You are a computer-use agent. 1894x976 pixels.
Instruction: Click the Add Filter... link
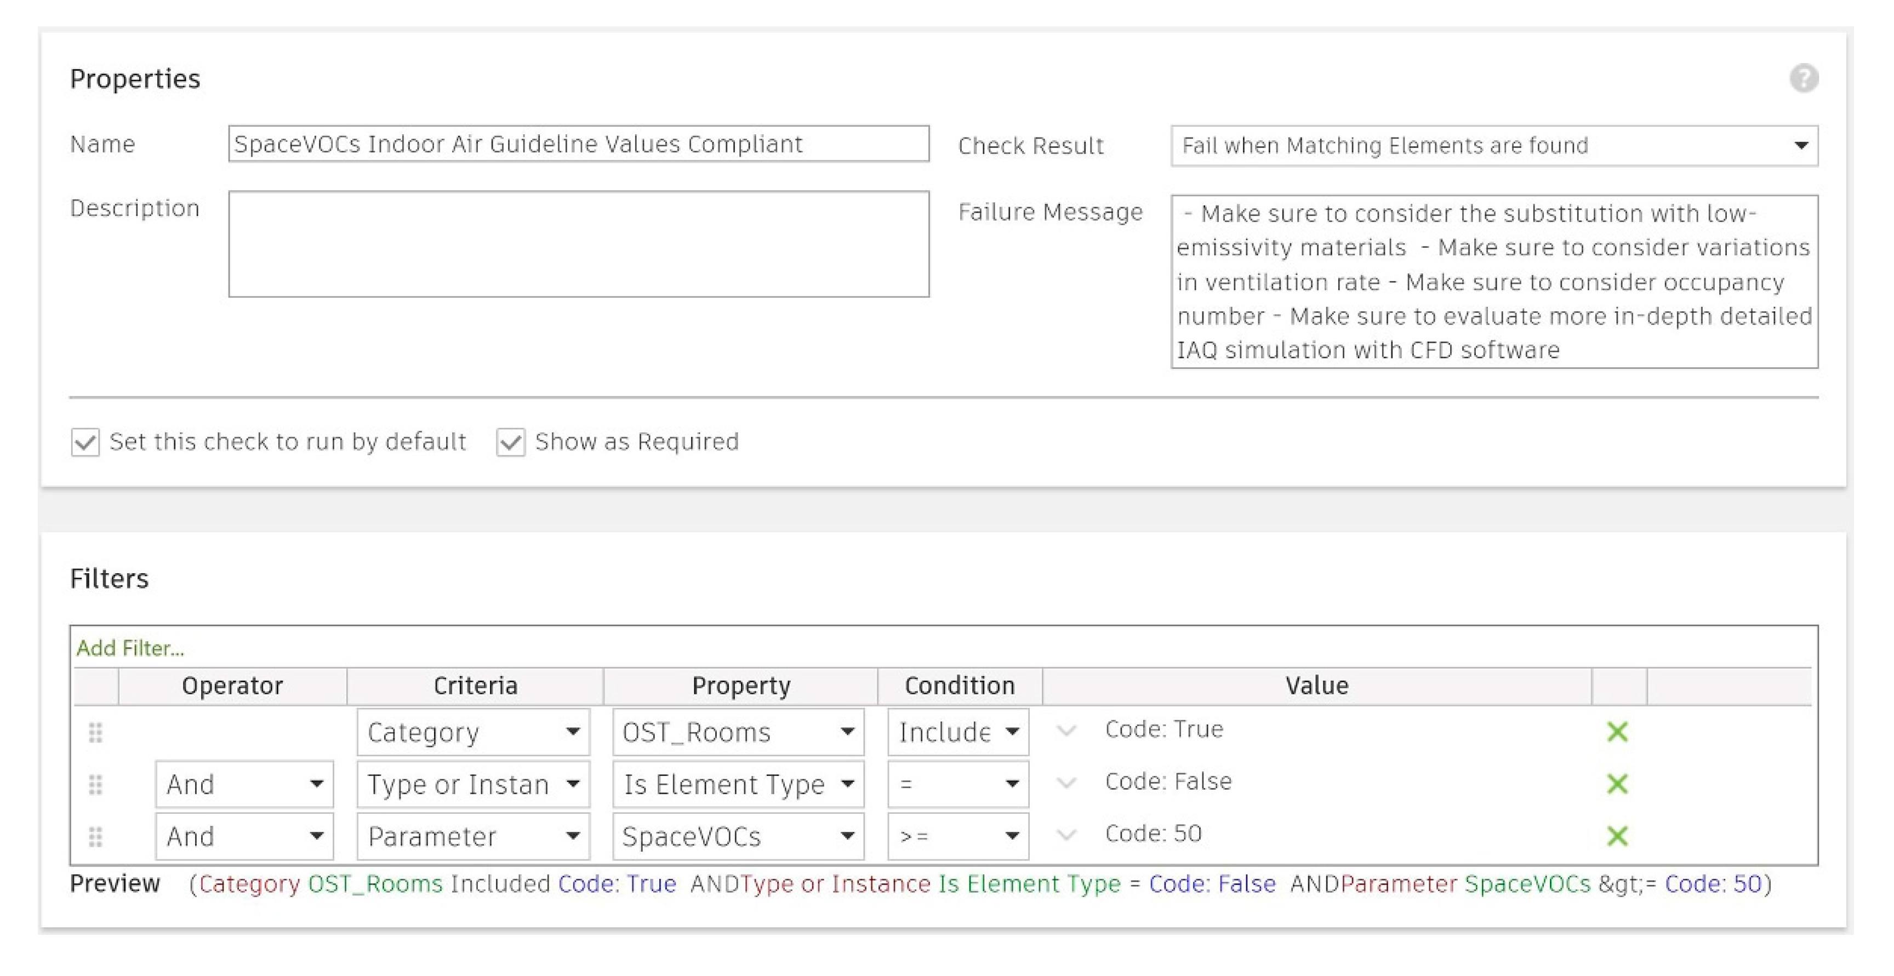pyautogui.click(x=130, y=648)
